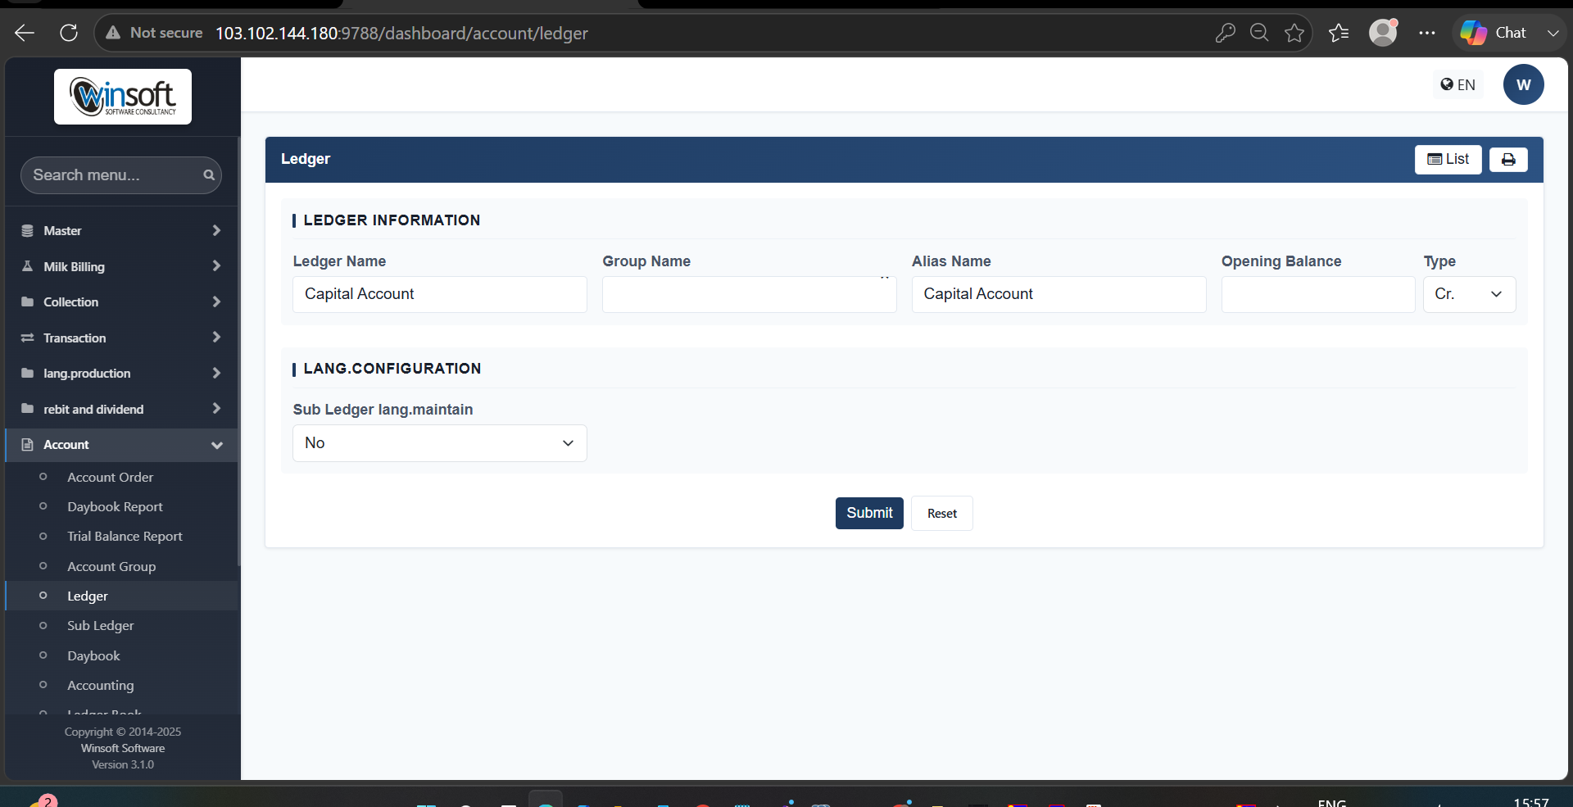Click the Ledger Name input field
1573x807 pixels.
click(440, 294)
